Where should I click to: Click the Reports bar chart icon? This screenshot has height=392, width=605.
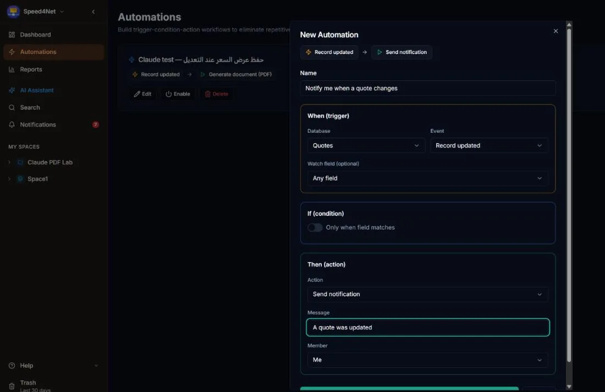[12, 69]
